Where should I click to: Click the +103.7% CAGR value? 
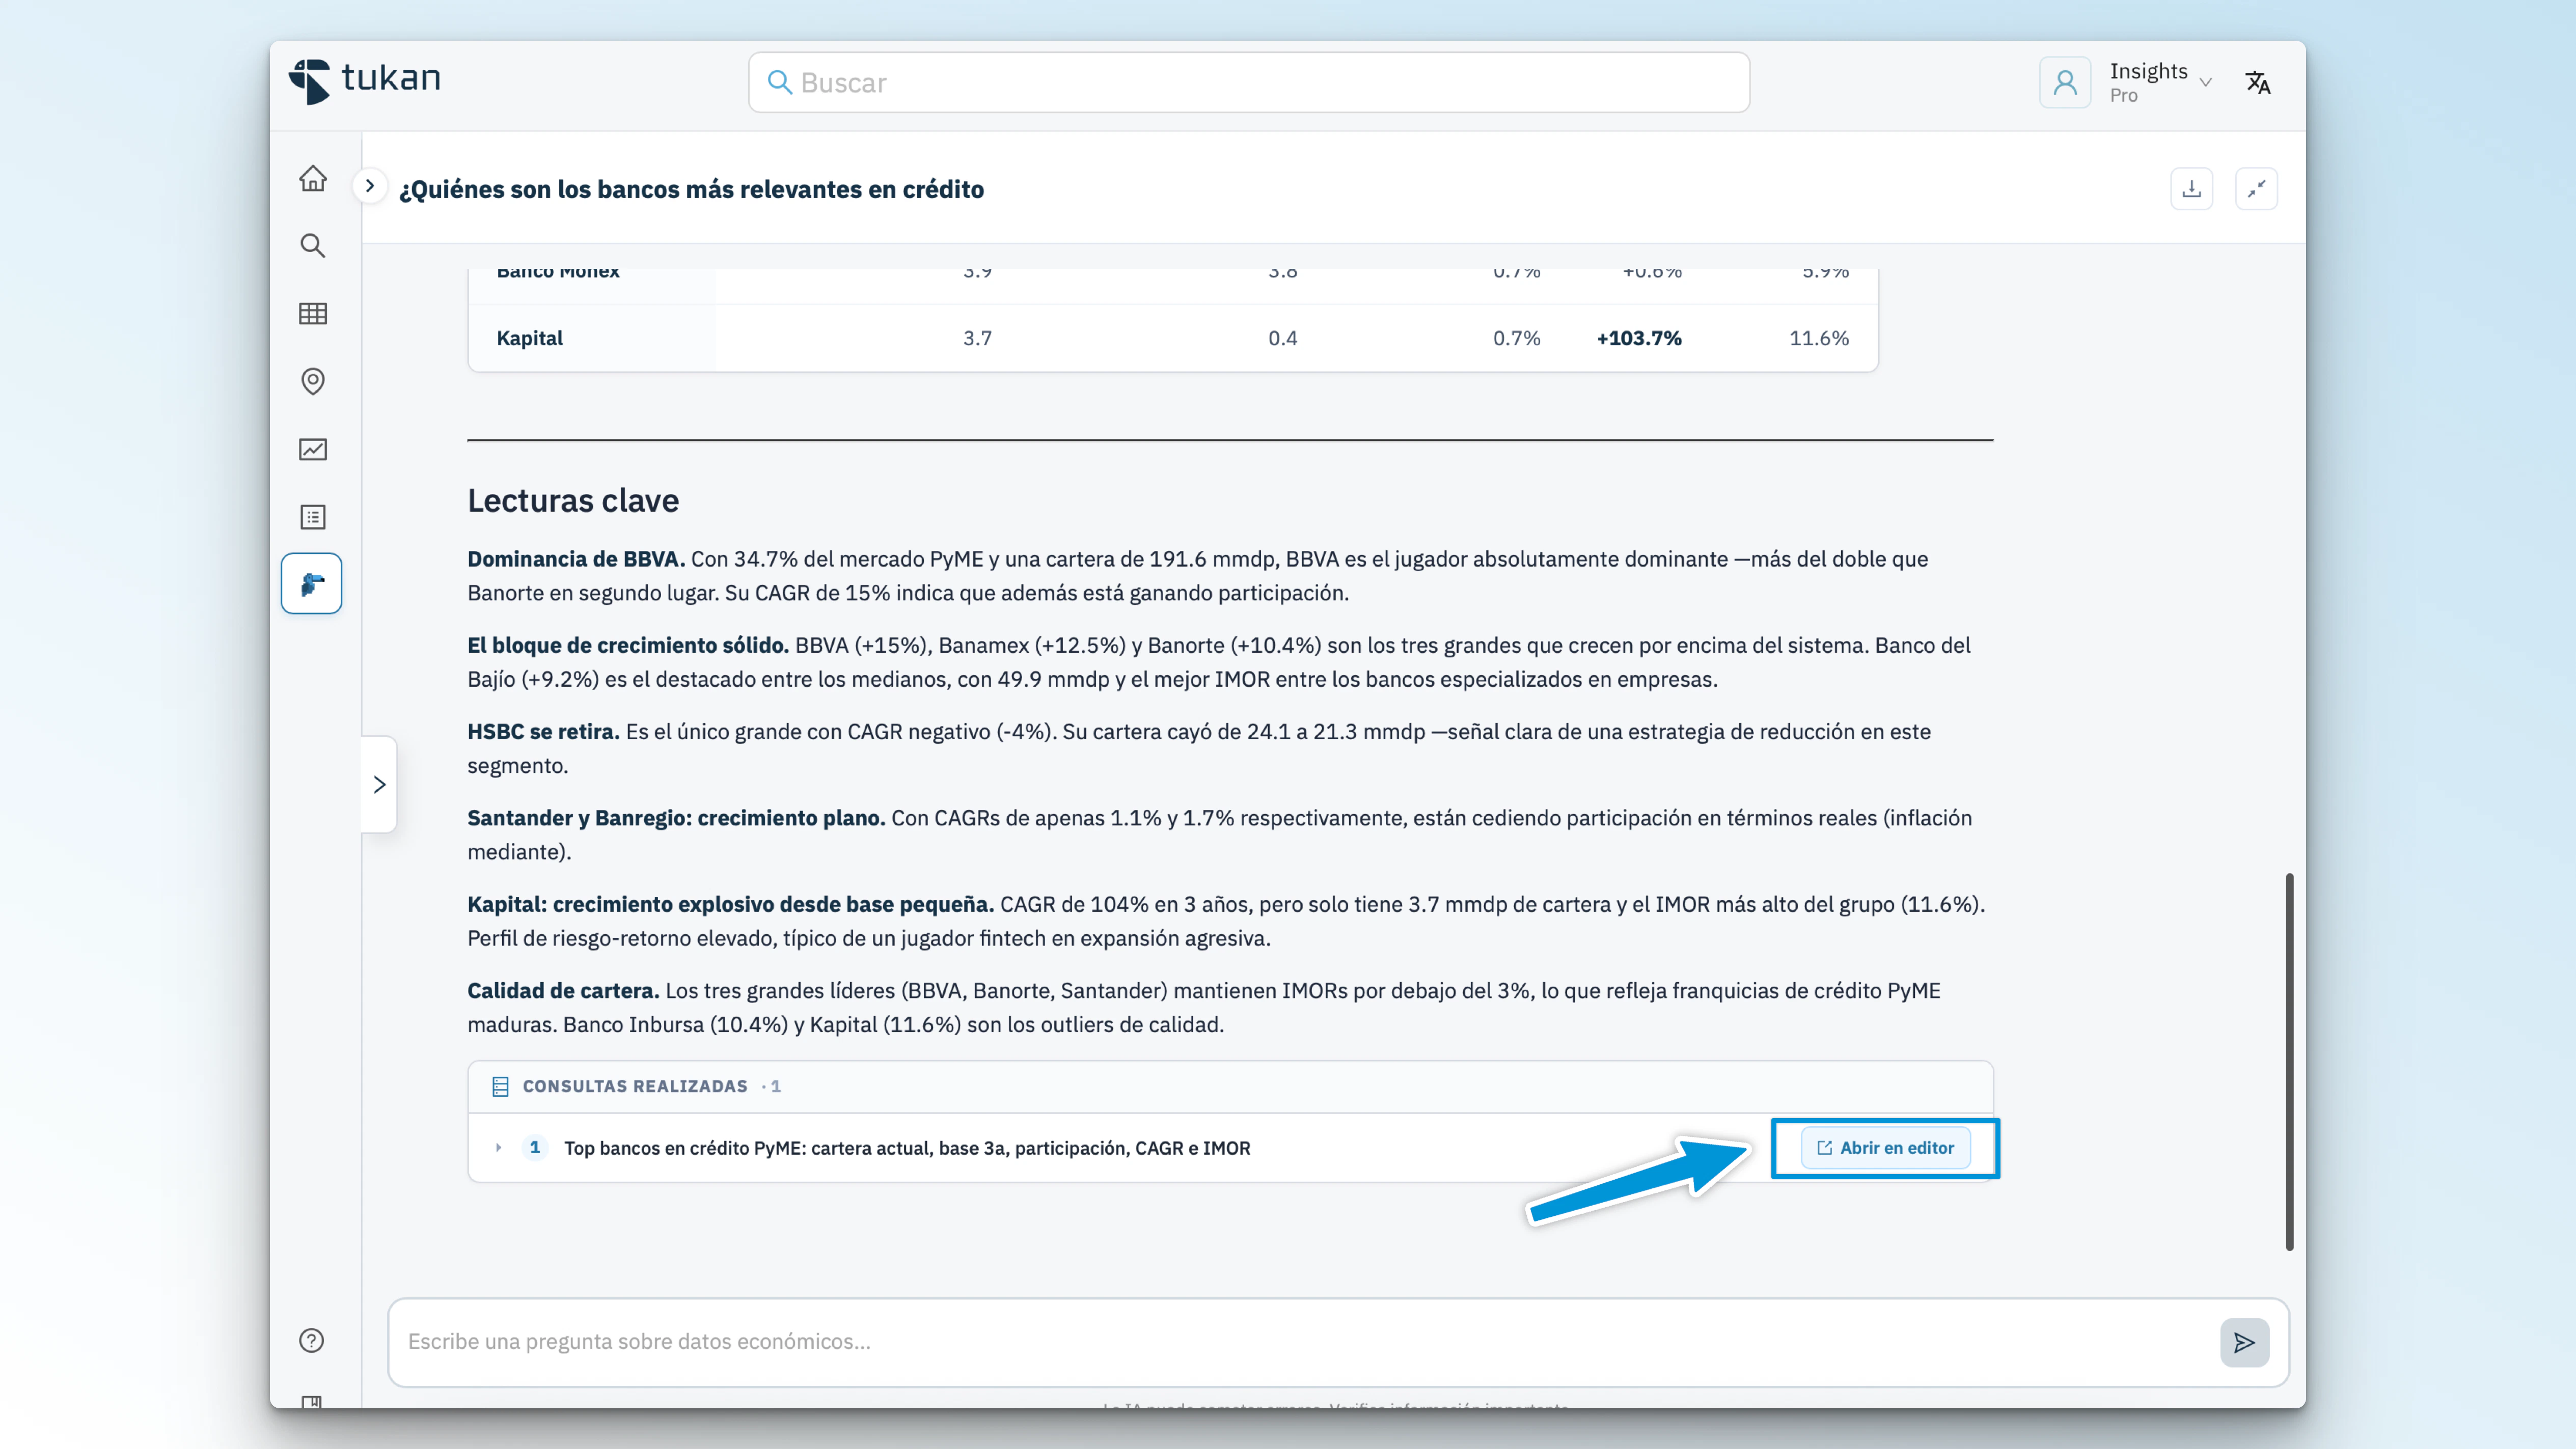[x=1639, y=338]
